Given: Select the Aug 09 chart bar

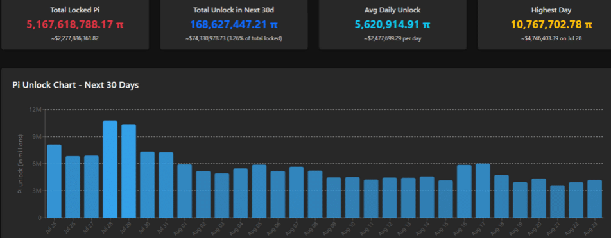Looking at the screenshot, I should 334,198.
